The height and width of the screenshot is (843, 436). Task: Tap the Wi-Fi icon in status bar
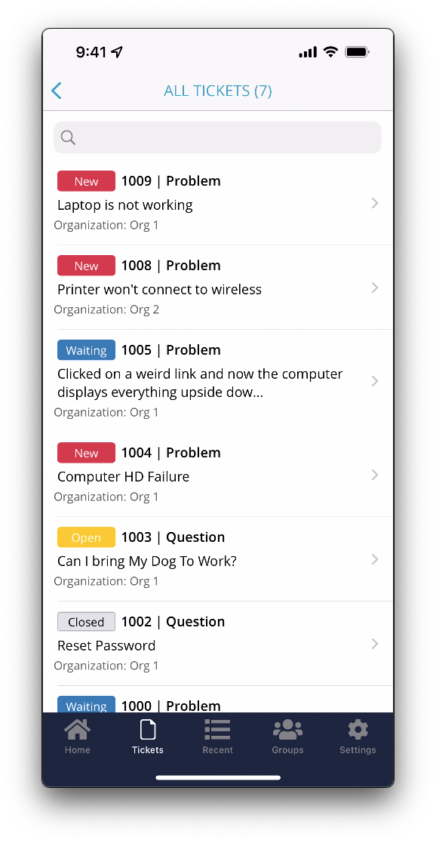[x=330, y=51]
